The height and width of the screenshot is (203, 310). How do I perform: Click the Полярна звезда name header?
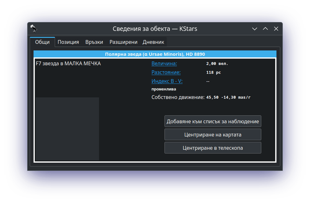click(x=155, y=54)
